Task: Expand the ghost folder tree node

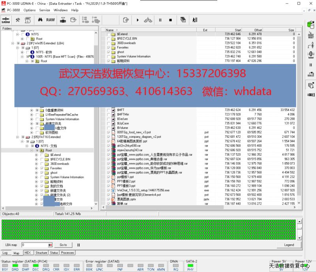Action: point(36,173)
